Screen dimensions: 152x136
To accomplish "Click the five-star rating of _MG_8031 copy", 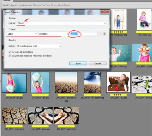I will (x=118, y=32).
